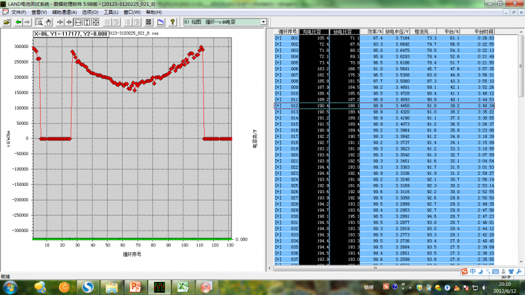Open the 辅助通道(A) menu
The width and height of the screenshot is (525, 295).
(x=64, y=12)
